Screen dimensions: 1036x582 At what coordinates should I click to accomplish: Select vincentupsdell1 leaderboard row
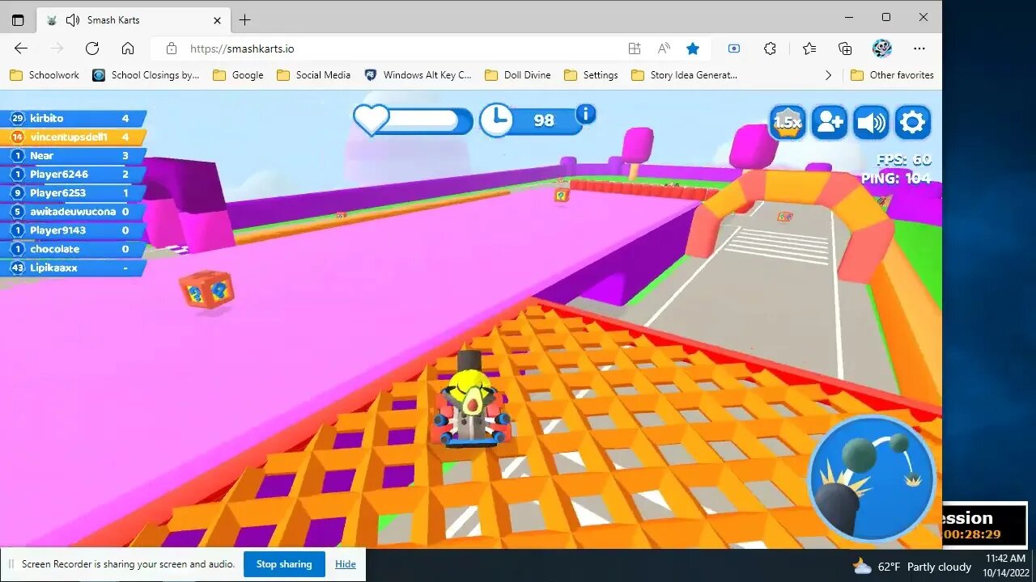(x=74, y=137)
